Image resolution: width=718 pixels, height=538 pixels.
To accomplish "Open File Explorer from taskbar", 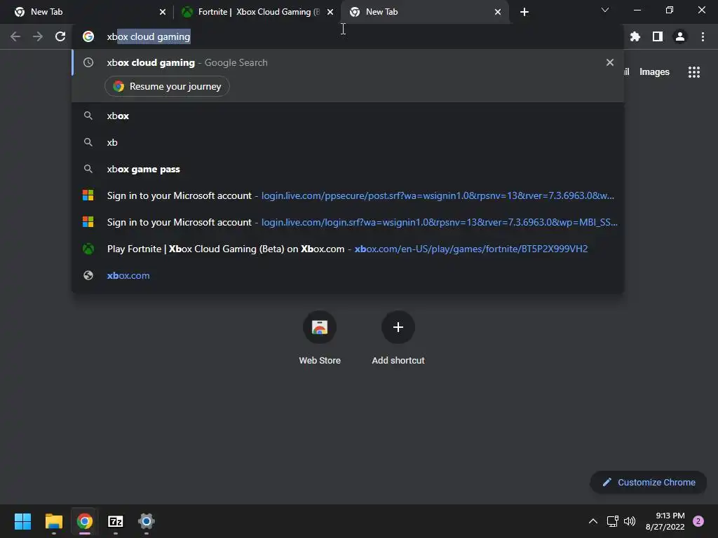I will (53, 521).
